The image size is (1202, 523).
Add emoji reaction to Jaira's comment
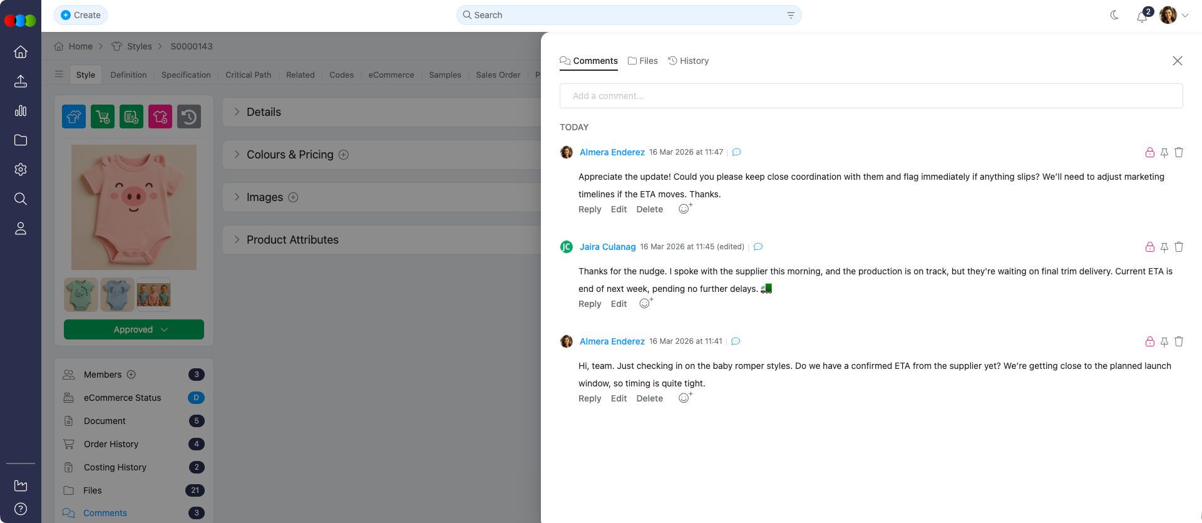(x=645, y=303)
